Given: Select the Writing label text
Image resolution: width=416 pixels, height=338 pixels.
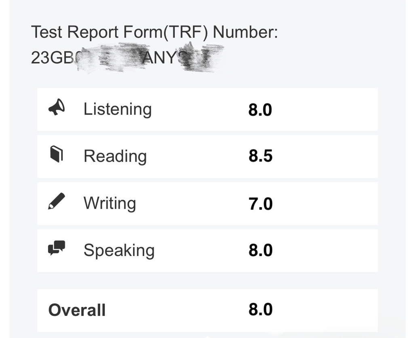Looking at the screenshot, I should (x=110, y=203).
